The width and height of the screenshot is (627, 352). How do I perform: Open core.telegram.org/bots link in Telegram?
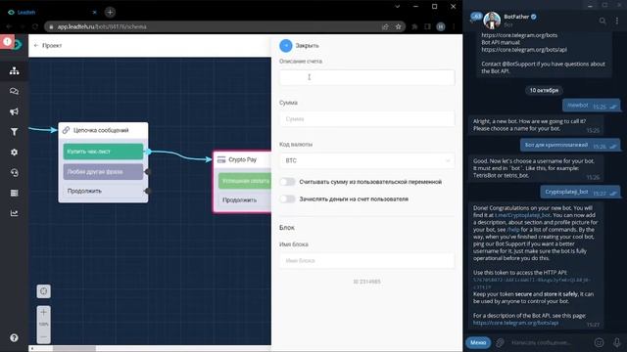tap(519, 35)
